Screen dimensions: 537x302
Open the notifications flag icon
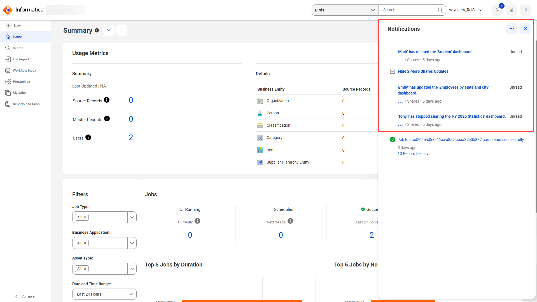[x=498, y=10]
